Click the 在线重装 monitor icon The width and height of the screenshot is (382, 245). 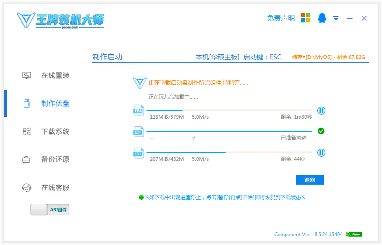click(27, 75)
